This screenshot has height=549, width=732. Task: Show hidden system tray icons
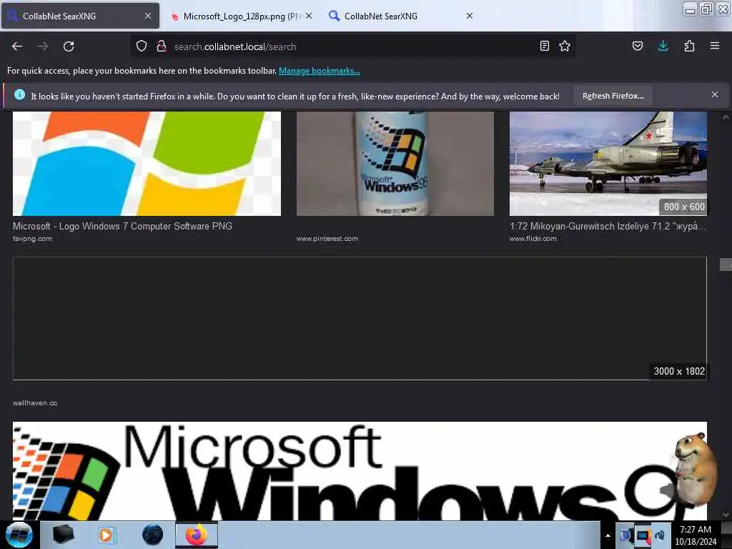pyautogui.click(x=608, y=535)
